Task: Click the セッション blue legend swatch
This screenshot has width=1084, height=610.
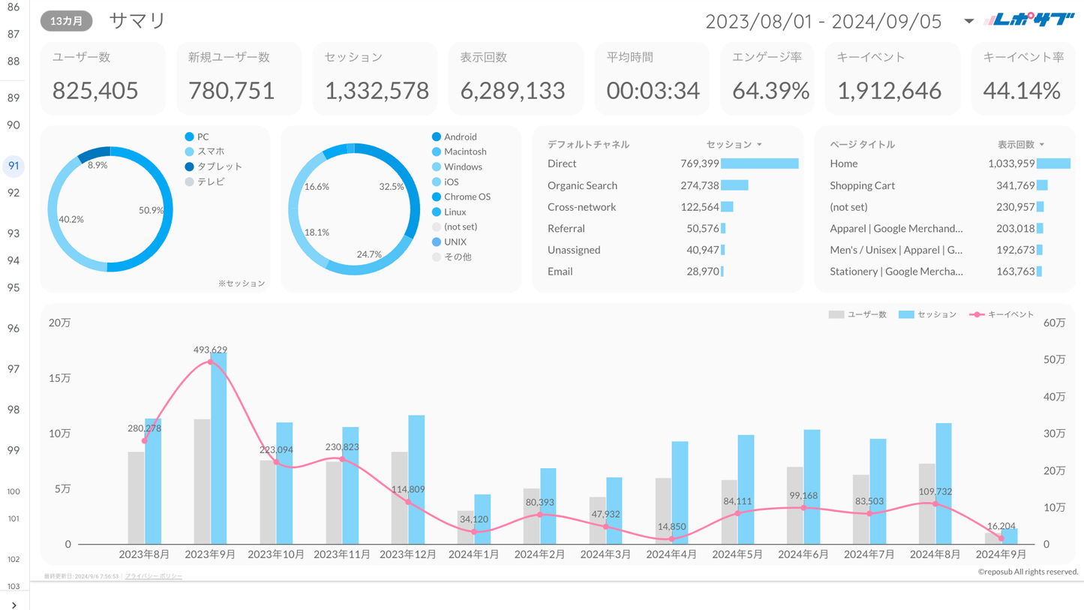Action: click(x=906, y=314)
